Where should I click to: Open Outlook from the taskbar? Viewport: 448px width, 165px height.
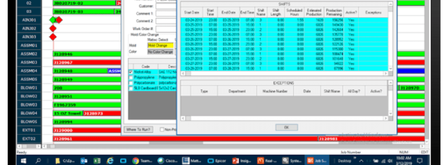pyautogui.click(x=84, y=161)
